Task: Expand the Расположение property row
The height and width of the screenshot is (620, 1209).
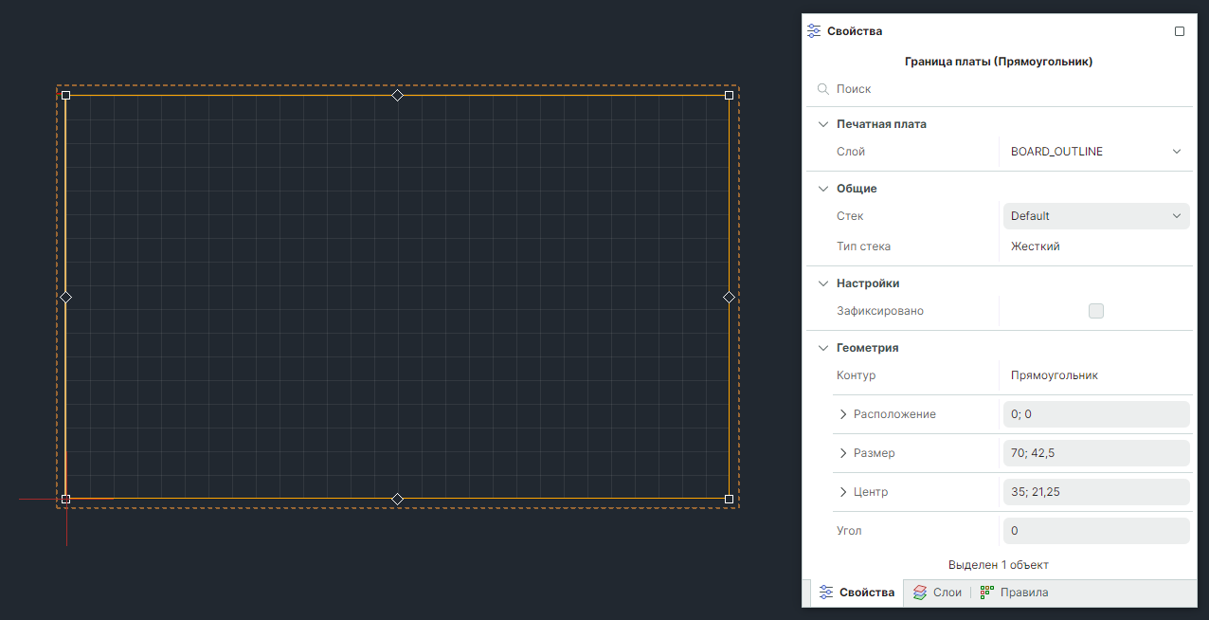Action: pos(843,414)
